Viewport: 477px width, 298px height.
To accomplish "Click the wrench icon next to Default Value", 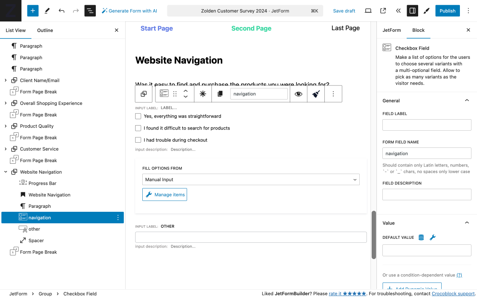I will [432, 237].
